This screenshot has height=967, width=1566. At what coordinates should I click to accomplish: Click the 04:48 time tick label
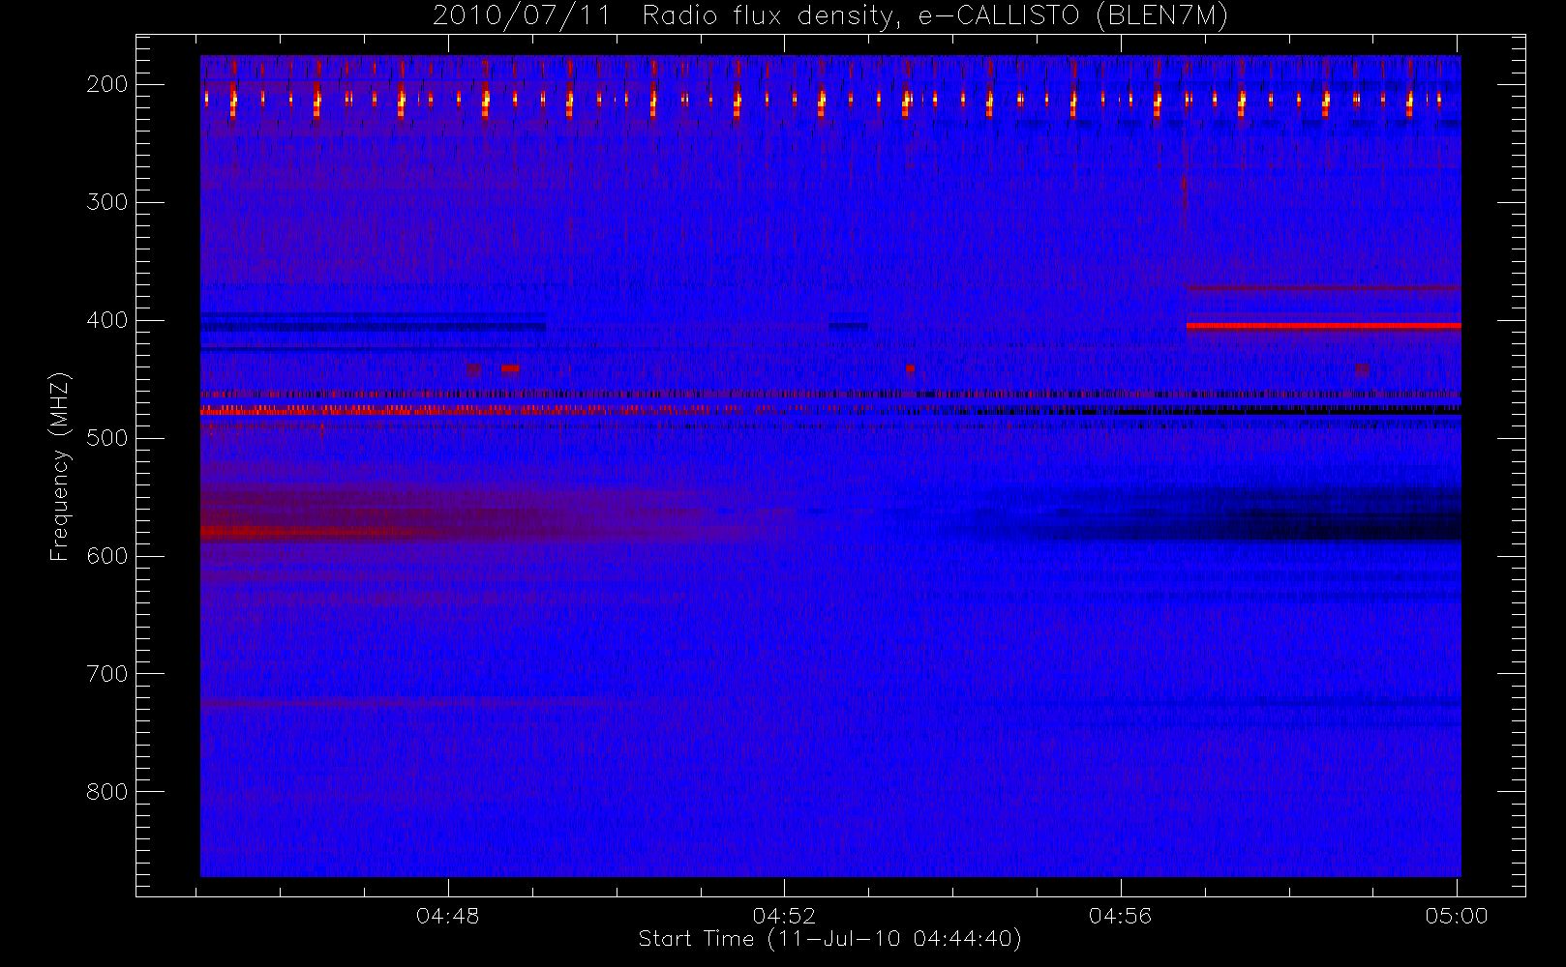(x=448, y=916)
